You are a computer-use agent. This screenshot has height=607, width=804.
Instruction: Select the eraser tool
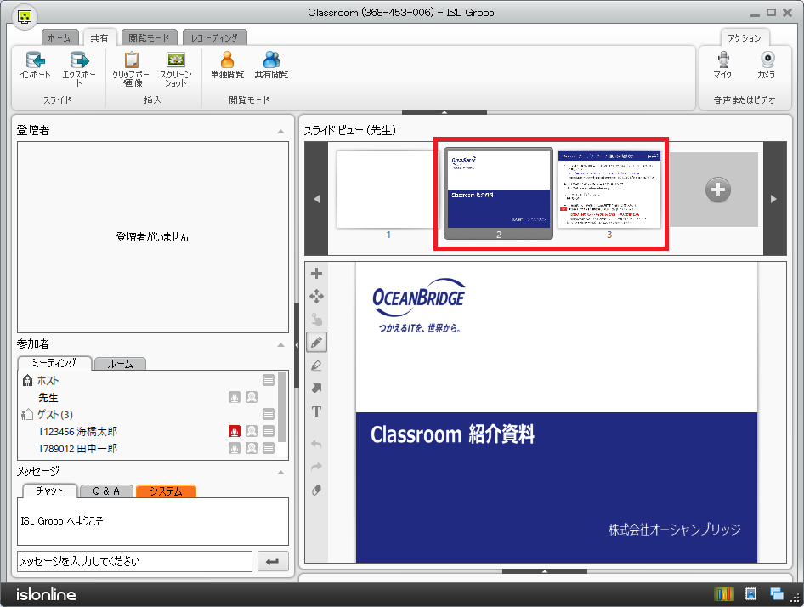tap(316, 490)
